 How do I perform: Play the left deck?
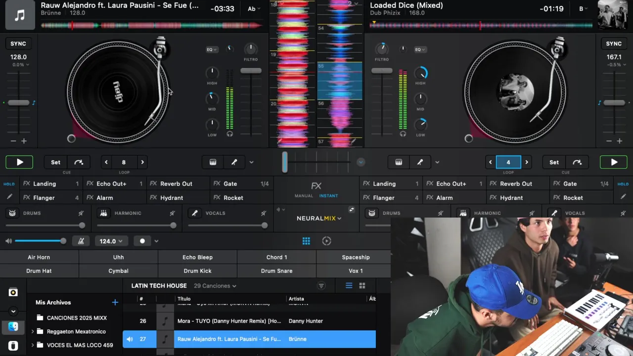click(19, 162)
